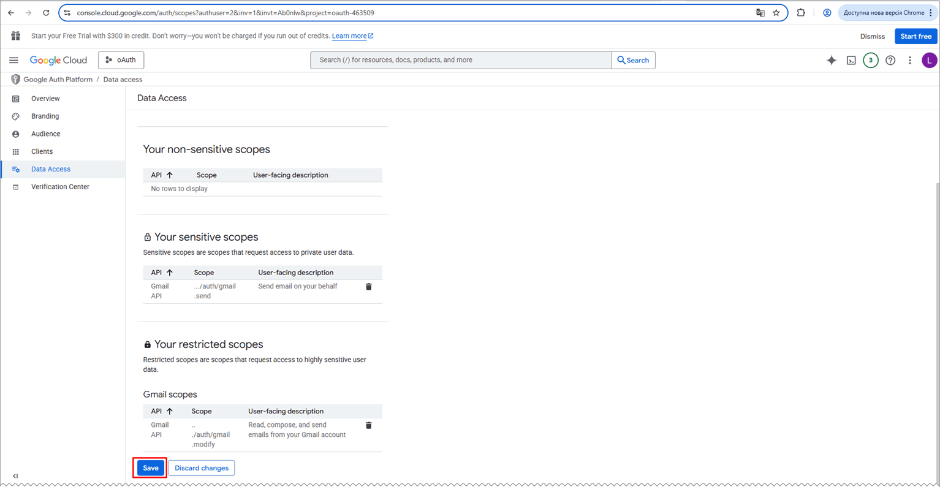Click the Save button
Viewport: 940px width, 487px height.
pos(151,468)
